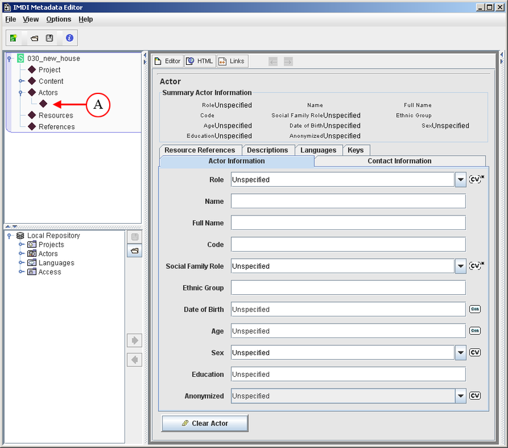508x448 pixels.
Task: Switch to the Descriptions tab
Action: (x=267, y=150)
